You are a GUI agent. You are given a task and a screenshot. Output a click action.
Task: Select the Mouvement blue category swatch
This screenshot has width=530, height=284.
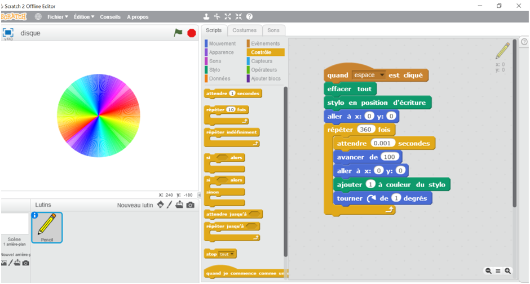[x=206, y=43]
